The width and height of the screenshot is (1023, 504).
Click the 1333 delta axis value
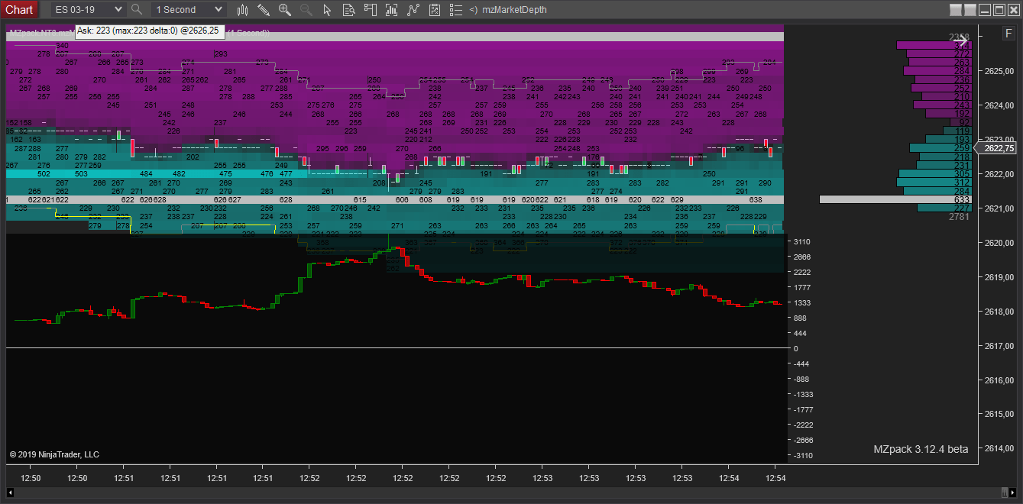[x=802, y=302]
